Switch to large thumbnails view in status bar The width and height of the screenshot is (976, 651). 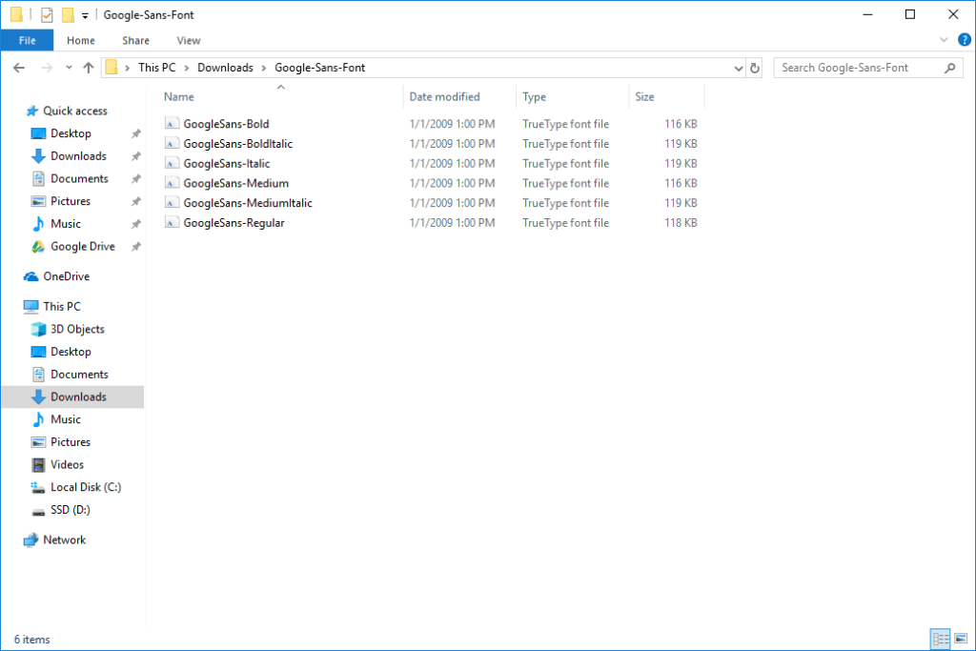coord(961,639)
